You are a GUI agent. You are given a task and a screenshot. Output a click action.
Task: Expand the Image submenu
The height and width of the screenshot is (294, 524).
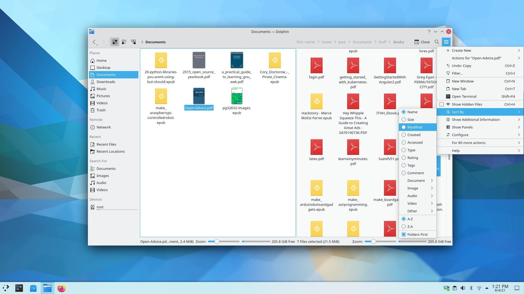point(418,188)
